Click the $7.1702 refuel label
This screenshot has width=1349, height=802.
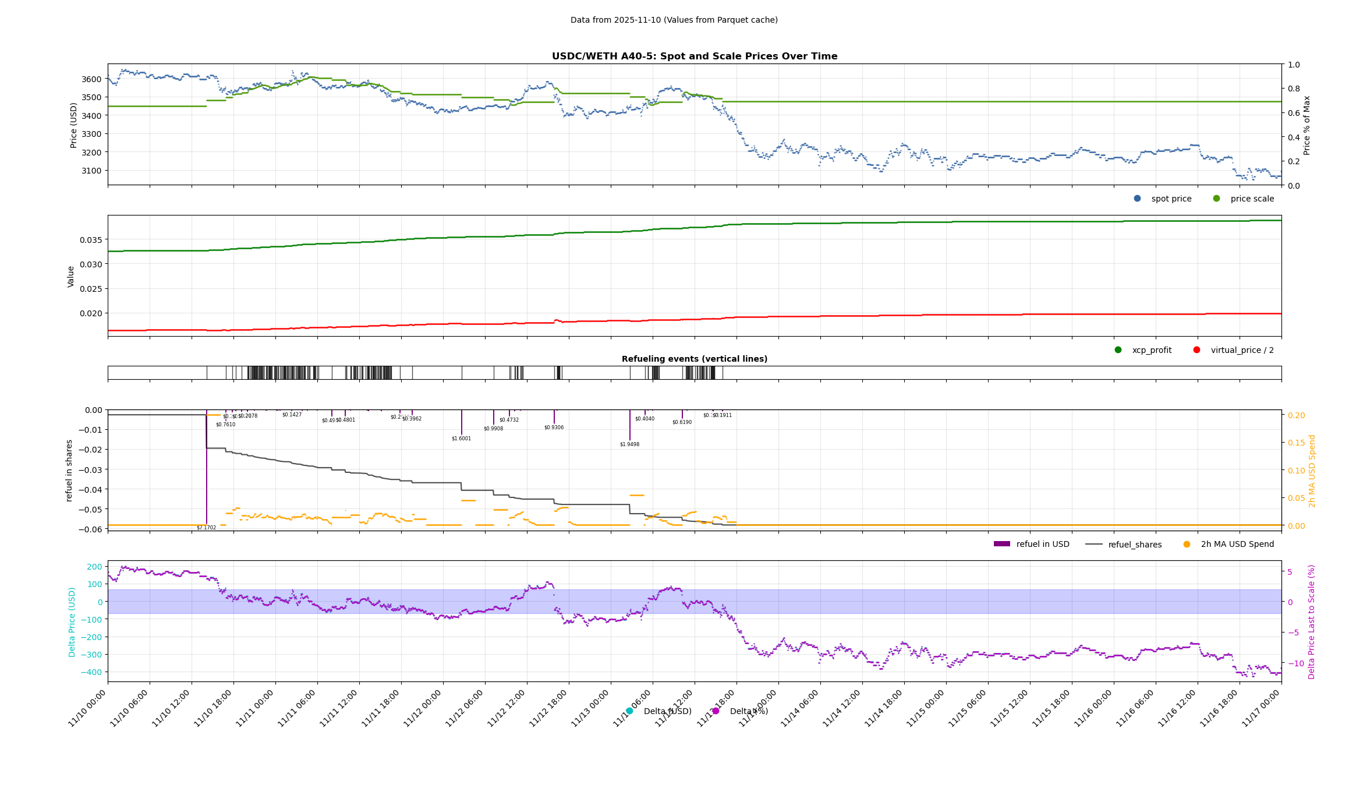pyautogui.click(x=206, y=528)
